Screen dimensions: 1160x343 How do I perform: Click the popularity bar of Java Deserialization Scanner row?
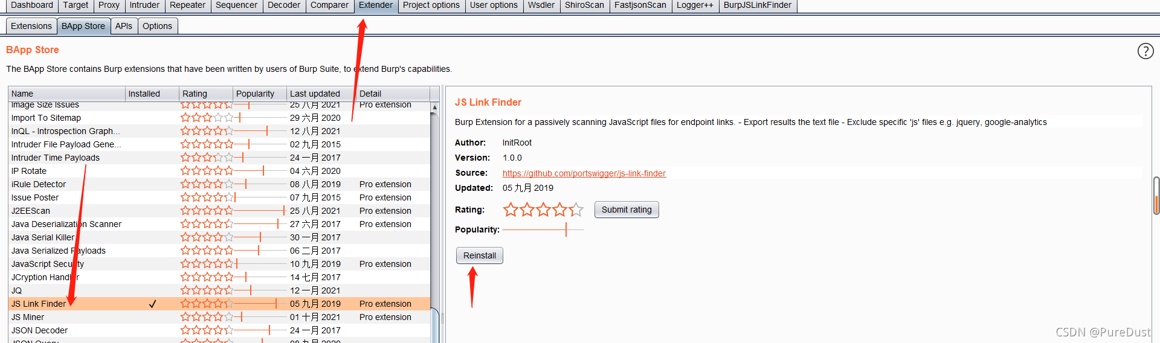260,224
